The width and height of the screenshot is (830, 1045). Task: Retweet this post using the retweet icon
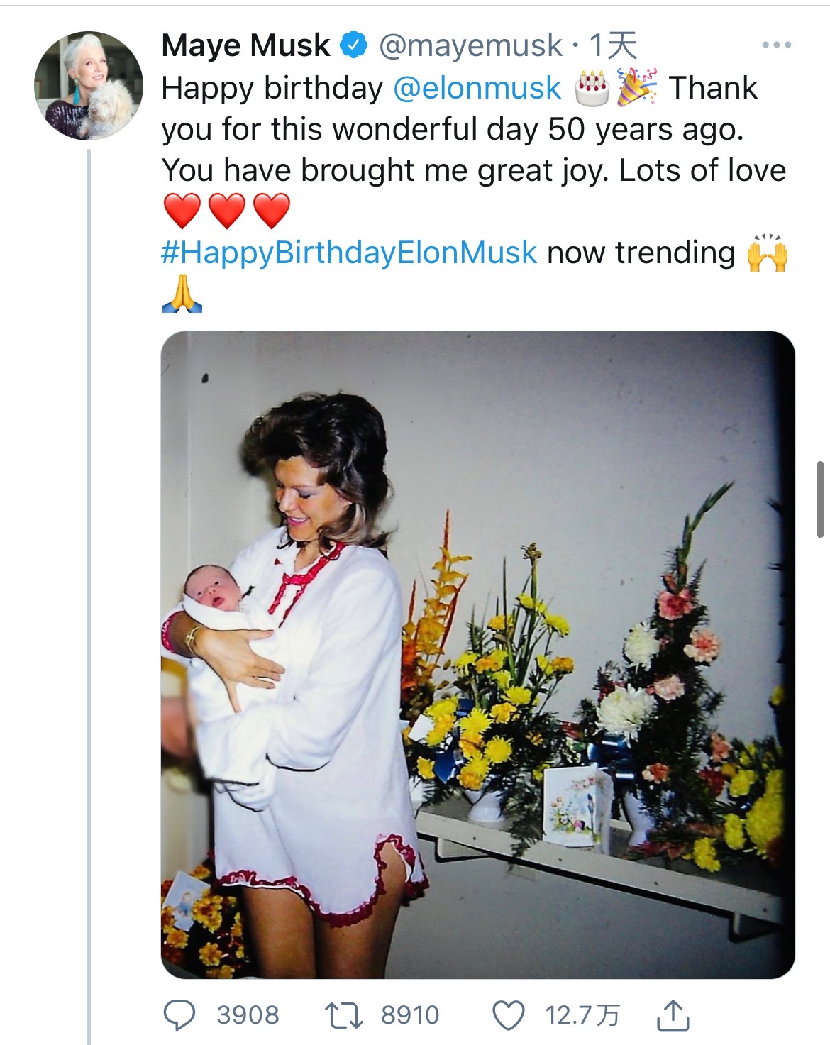[x=343, y=1014]
